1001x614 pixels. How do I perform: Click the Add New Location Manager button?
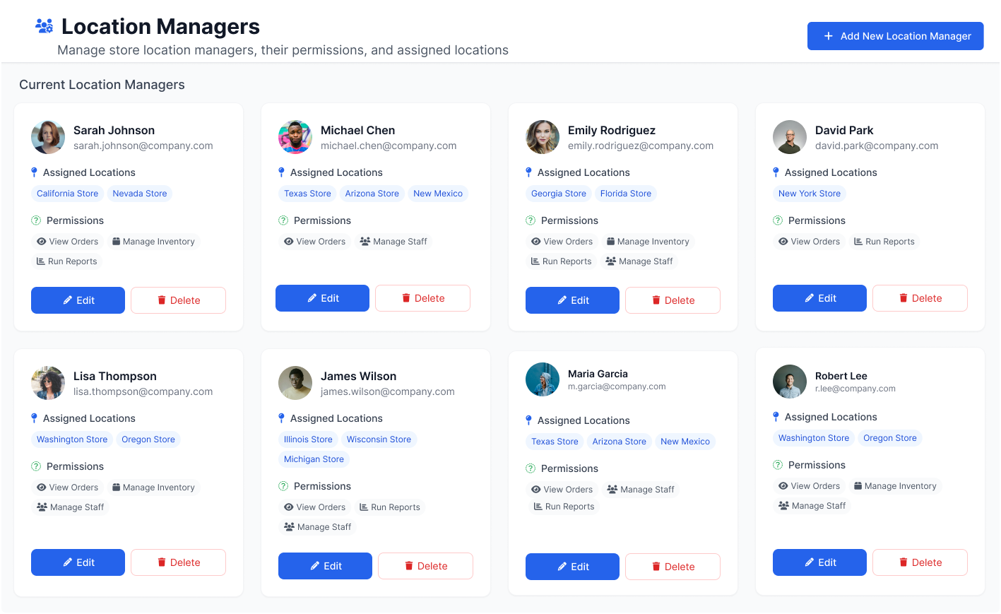pyautogui.click(x=895, y=36)
